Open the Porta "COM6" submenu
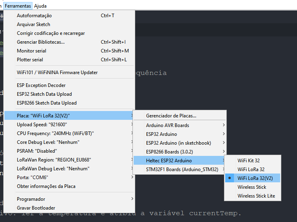This screenshot has height=222, width=297. (32, 178)
